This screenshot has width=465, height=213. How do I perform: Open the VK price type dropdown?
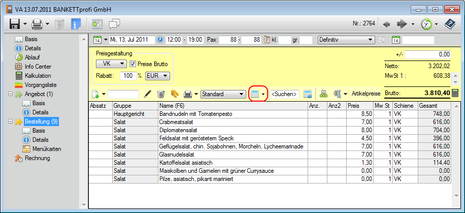pyautogui.click(x=111, y=64)
